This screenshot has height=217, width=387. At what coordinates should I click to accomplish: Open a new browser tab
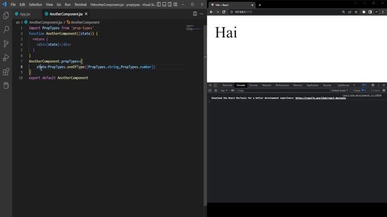coord(259,5)
